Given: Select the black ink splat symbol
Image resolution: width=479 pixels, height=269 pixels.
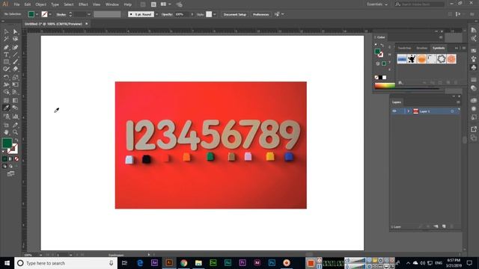Looking at the screenshot, I should click(x=412, y=59).
